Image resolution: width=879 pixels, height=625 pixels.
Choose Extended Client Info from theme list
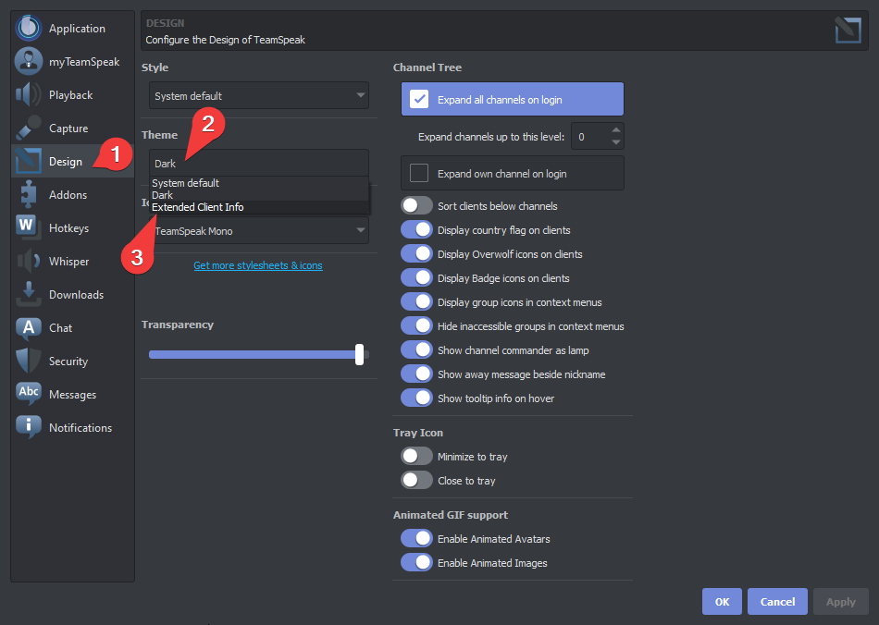pos(198,207)
